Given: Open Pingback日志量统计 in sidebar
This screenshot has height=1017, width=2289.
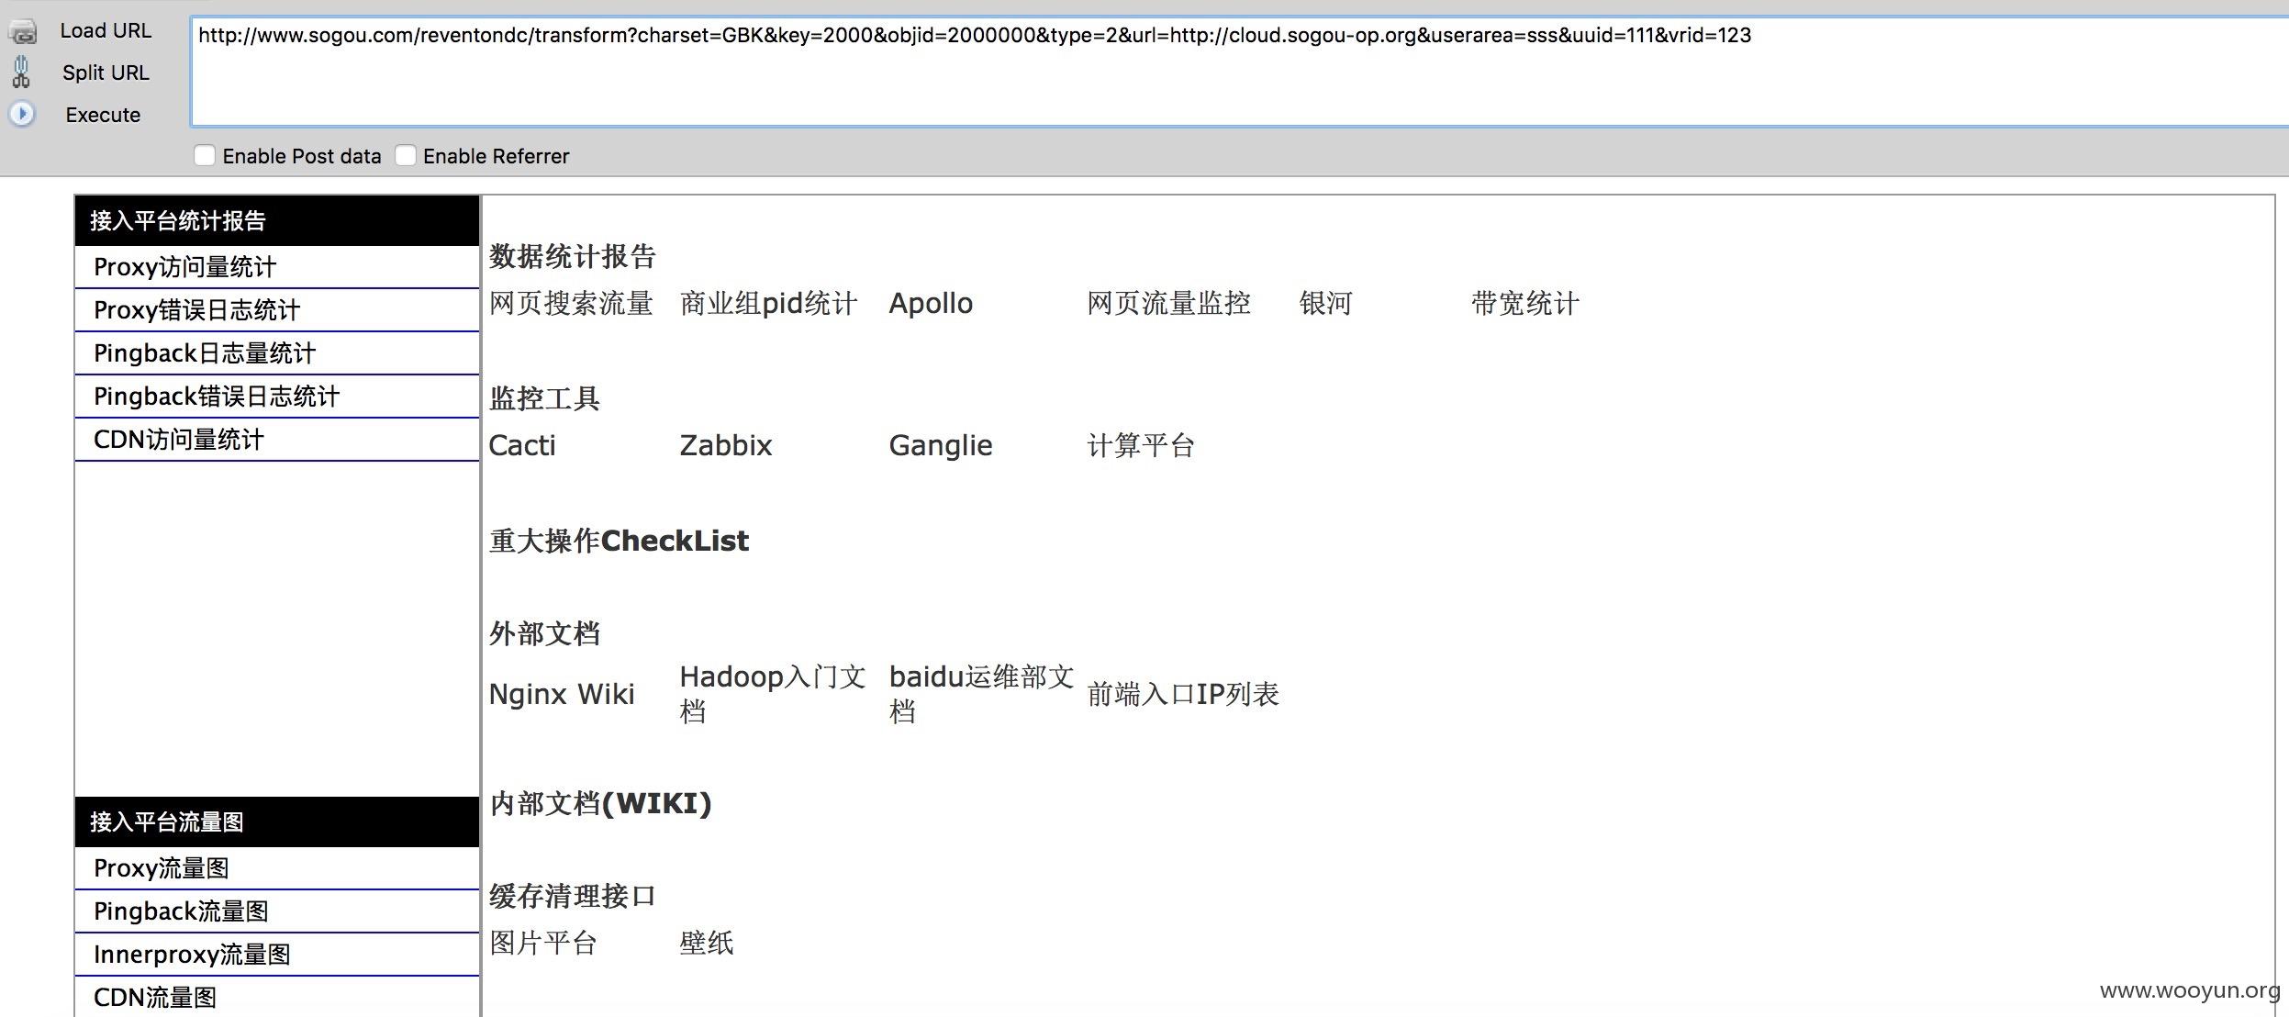Looking at the screenshot, I should click(x=277, y=353).
